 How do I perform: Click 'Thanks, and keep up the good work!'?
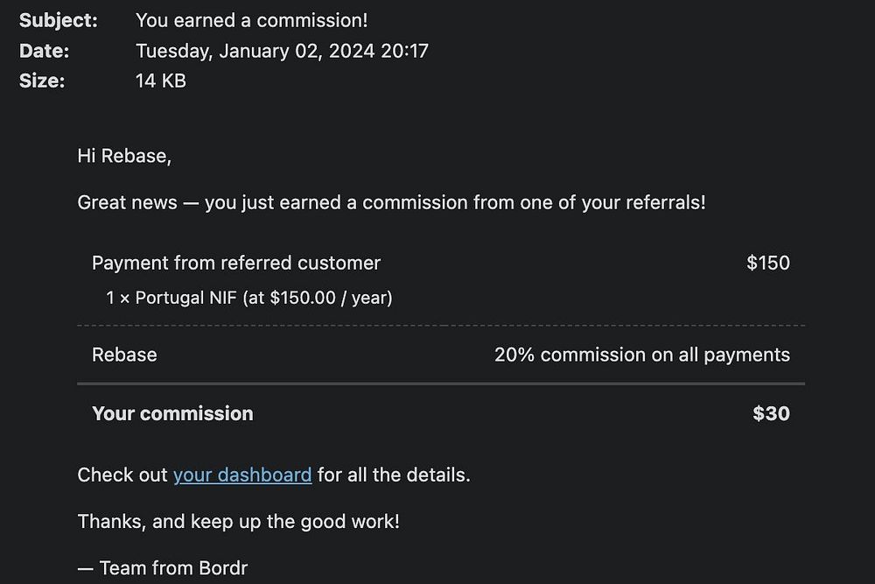tap(238, 521)
